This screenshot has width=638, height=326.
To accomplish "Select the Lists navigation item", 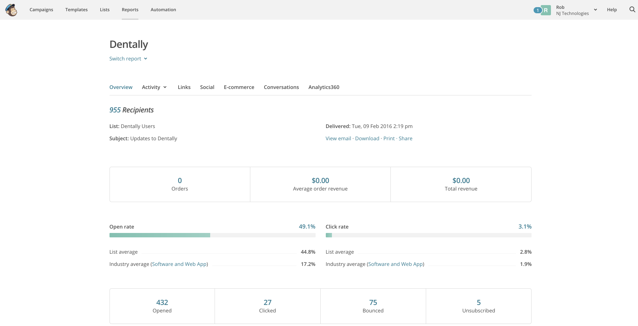I will [x=104, y=10].
